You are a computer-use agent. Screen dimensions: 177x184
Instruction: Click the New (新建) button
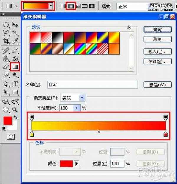pos(158,85)
